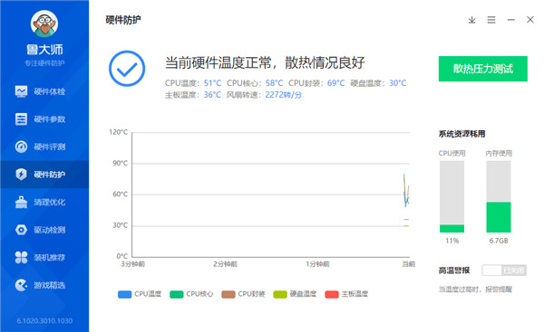544x332 pixels.
Task: Click the 硬件防护 shield icon
Action: tap(21, 175)
